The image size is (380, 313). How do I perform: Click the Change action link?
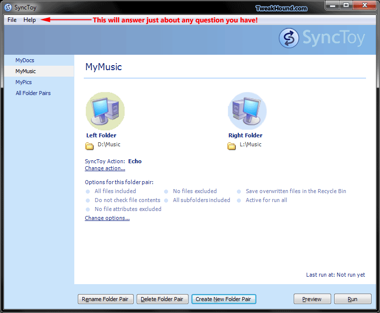coord(105,168)
